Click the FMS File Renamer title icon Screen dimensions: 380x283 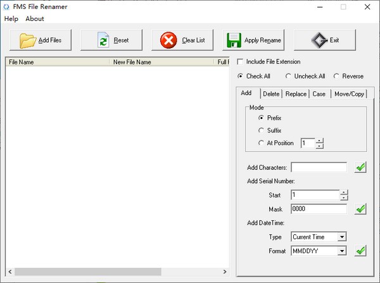(6, 7)
